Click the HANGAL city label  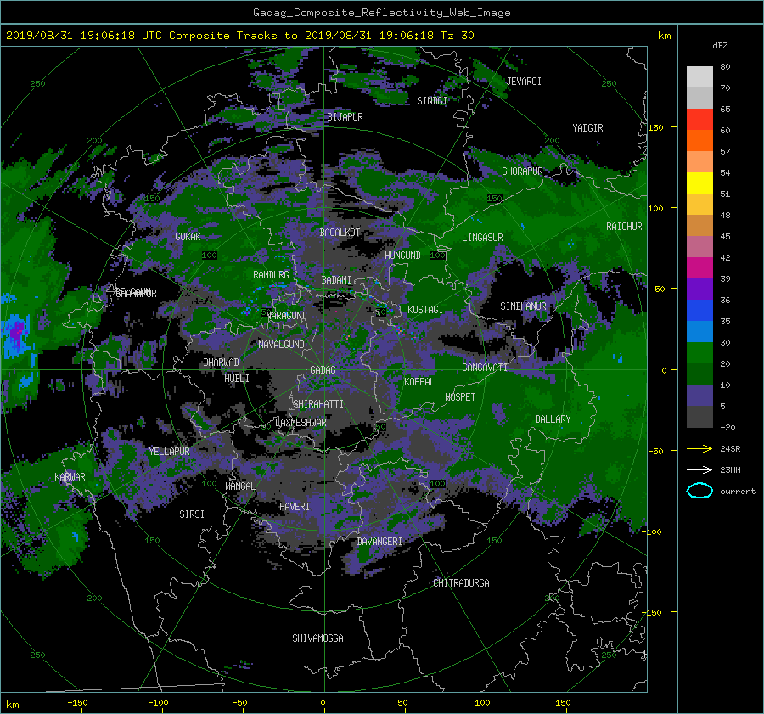(239, 486)
